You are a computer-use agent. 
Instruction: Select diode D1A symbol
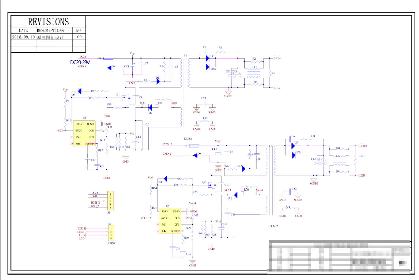coord(208,67)
